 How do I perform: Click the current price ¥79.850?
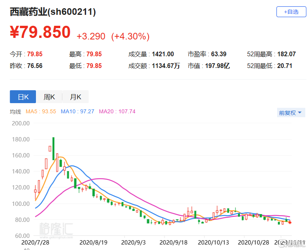pyautogui.click(x=40, y=32)
